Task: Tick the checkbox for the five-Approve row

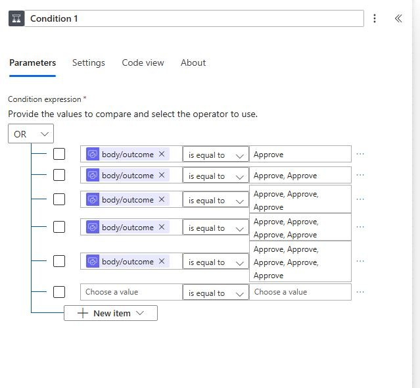Action: click(x=59, y=261)
